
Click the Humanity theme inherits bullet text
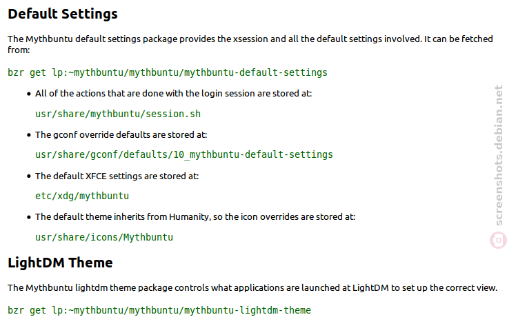pos(195,217)
